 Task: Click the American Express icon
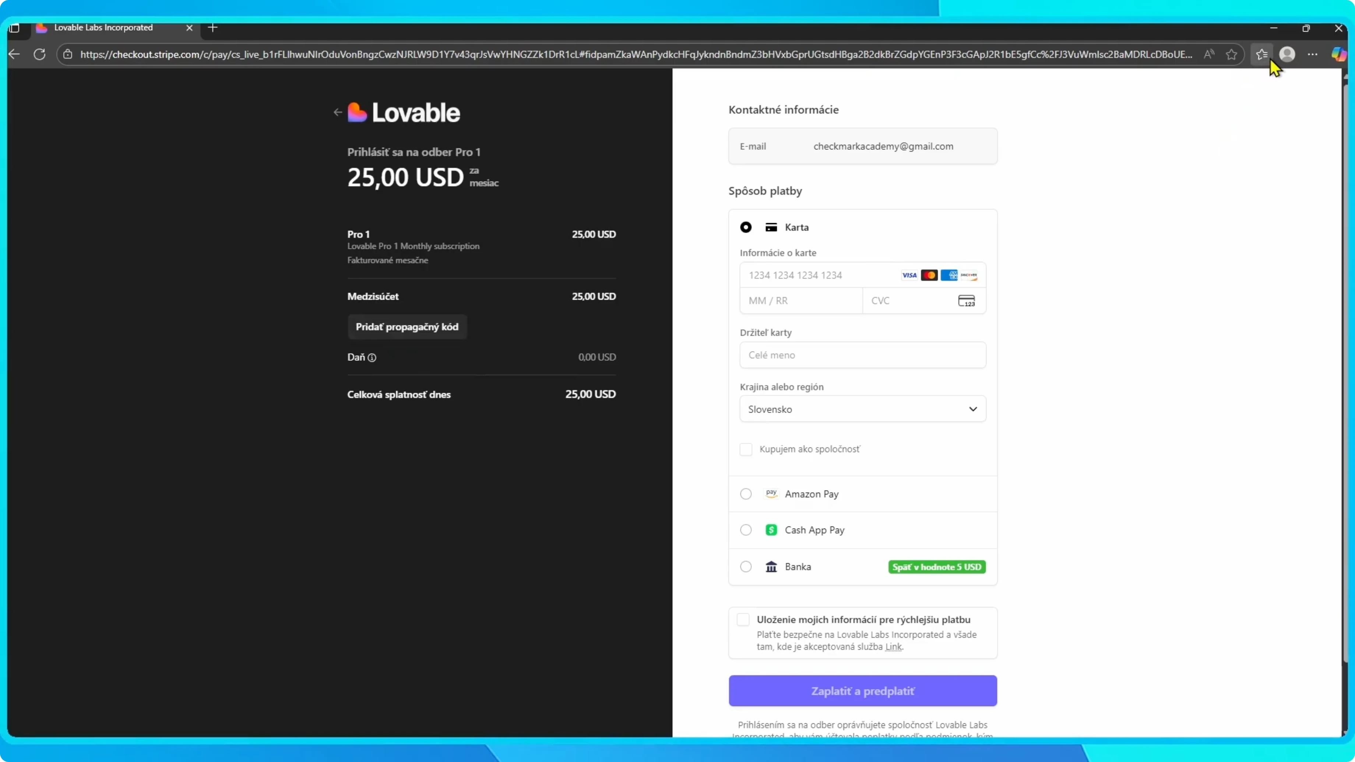pos(949,275)
